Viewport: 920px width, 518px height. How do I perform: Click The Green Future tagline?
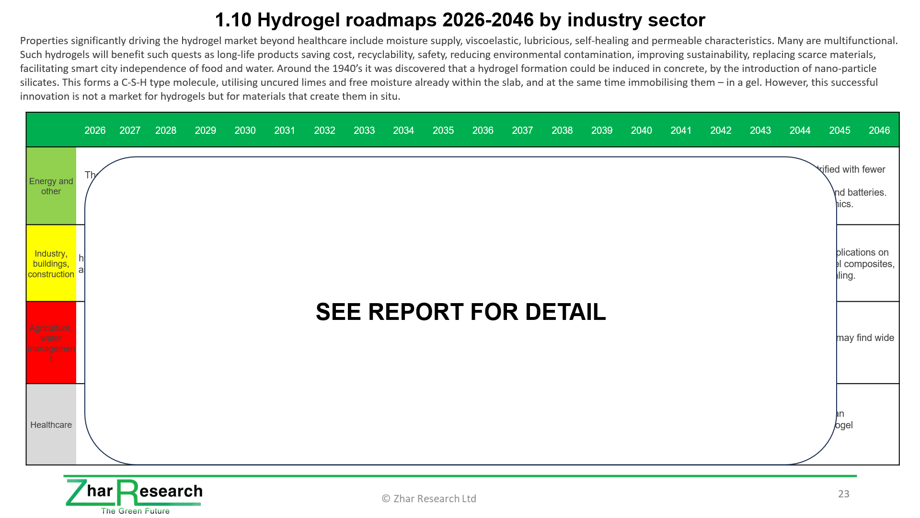[x=135, y=511]
